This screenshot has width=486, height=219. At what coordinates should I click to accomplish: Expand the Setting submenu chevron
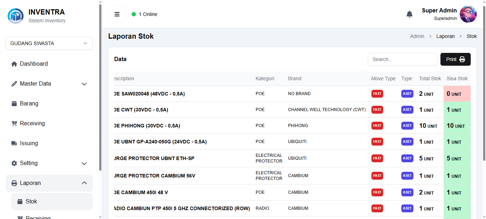(84, 164)
